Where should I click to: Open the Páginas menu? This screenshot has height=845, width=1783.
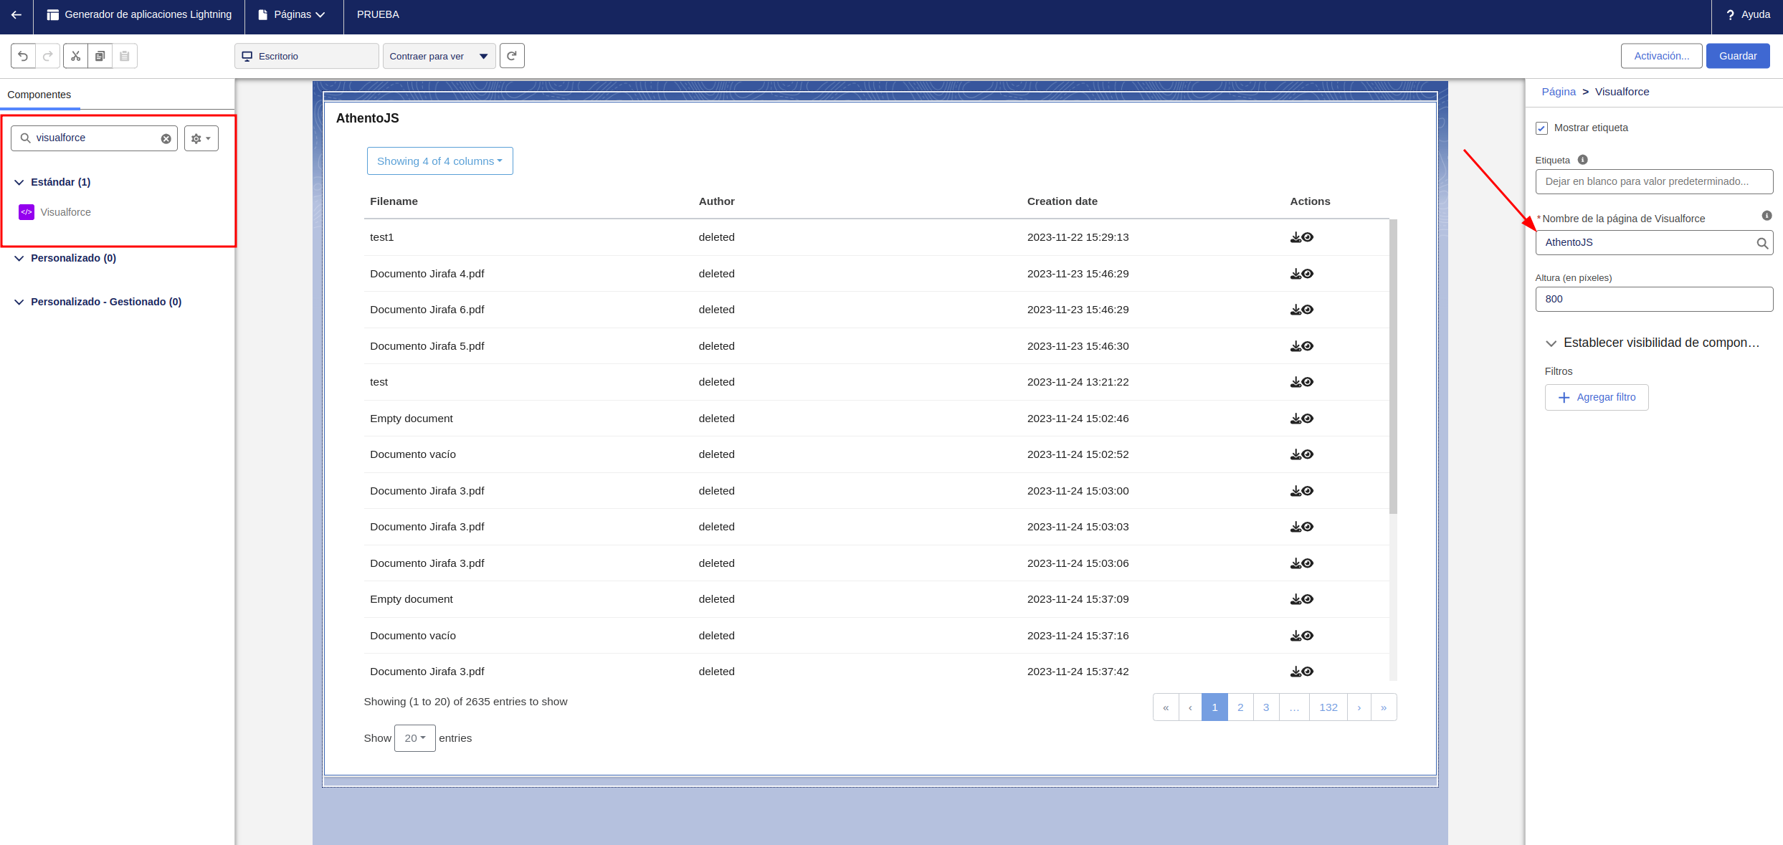tap(294, 14)
